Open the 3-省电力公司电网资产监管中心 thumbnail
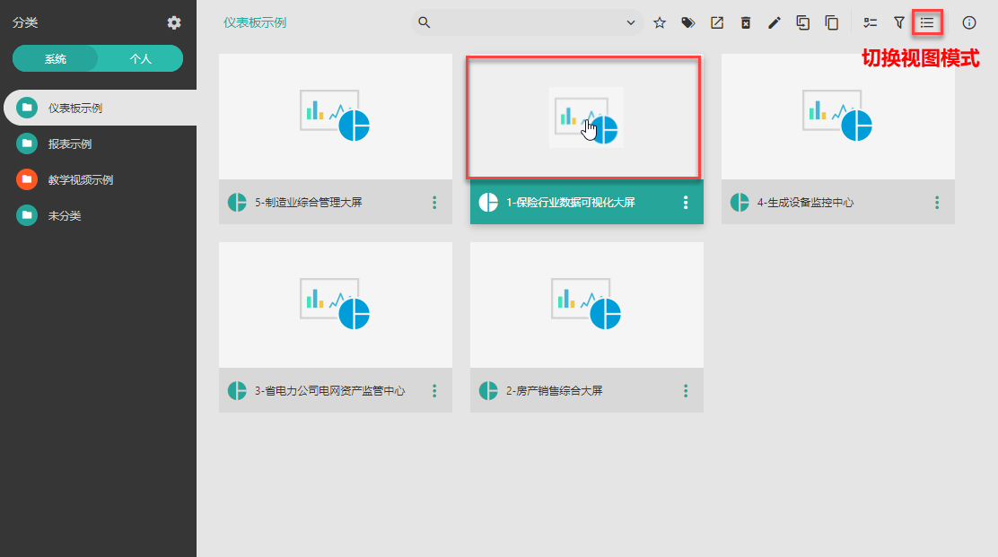 pos(336,305)
